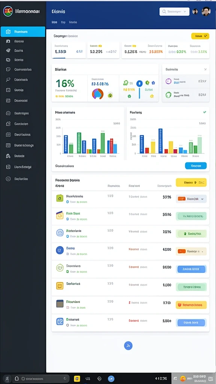Click the yellow button in the table header

[191, 183]
